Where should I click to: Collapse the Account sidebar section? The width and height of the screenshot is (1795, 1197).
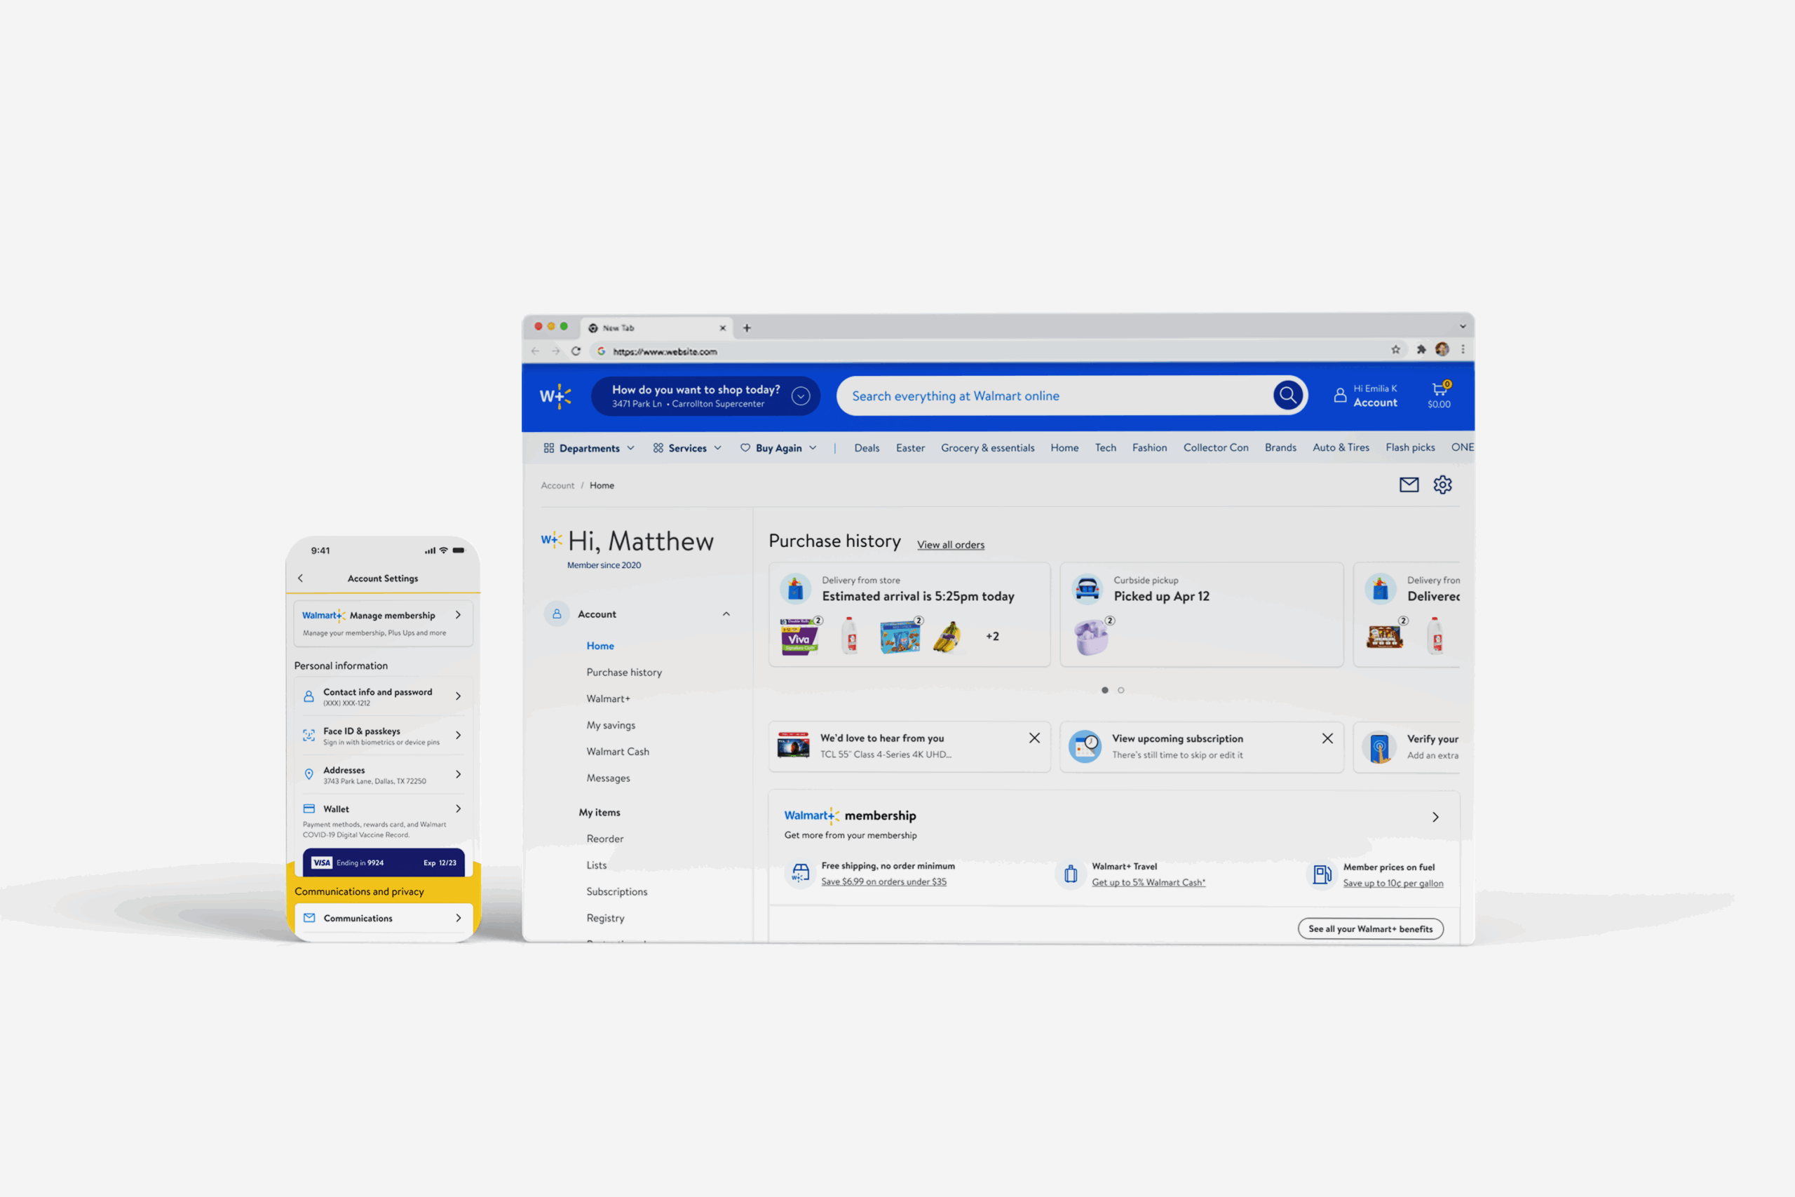pos(726,614)
